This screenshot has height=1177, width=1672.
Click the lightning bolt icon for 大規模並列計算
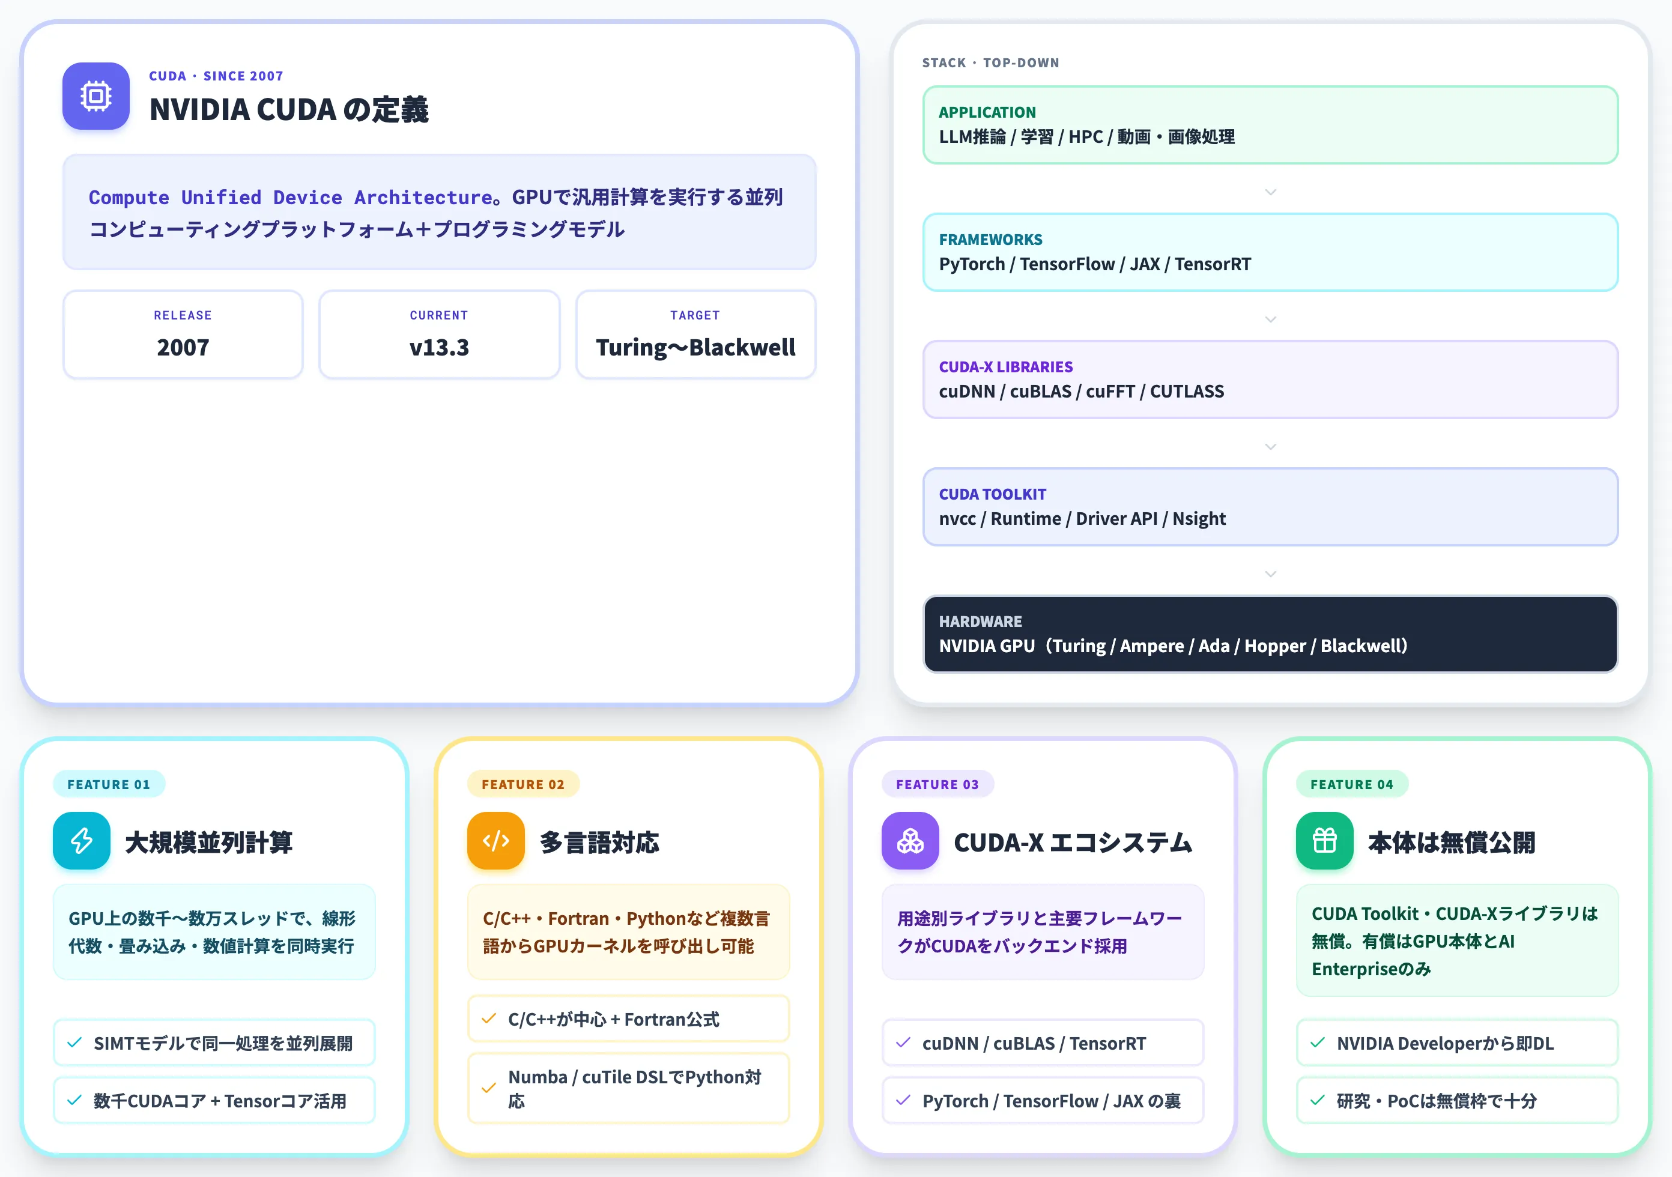click(82, 841)
